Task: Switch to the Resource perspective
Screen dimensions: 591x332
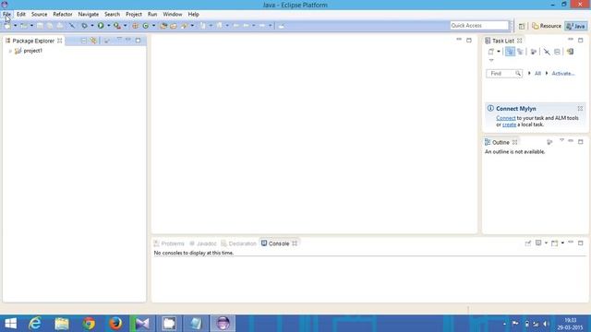Action: 547,26
